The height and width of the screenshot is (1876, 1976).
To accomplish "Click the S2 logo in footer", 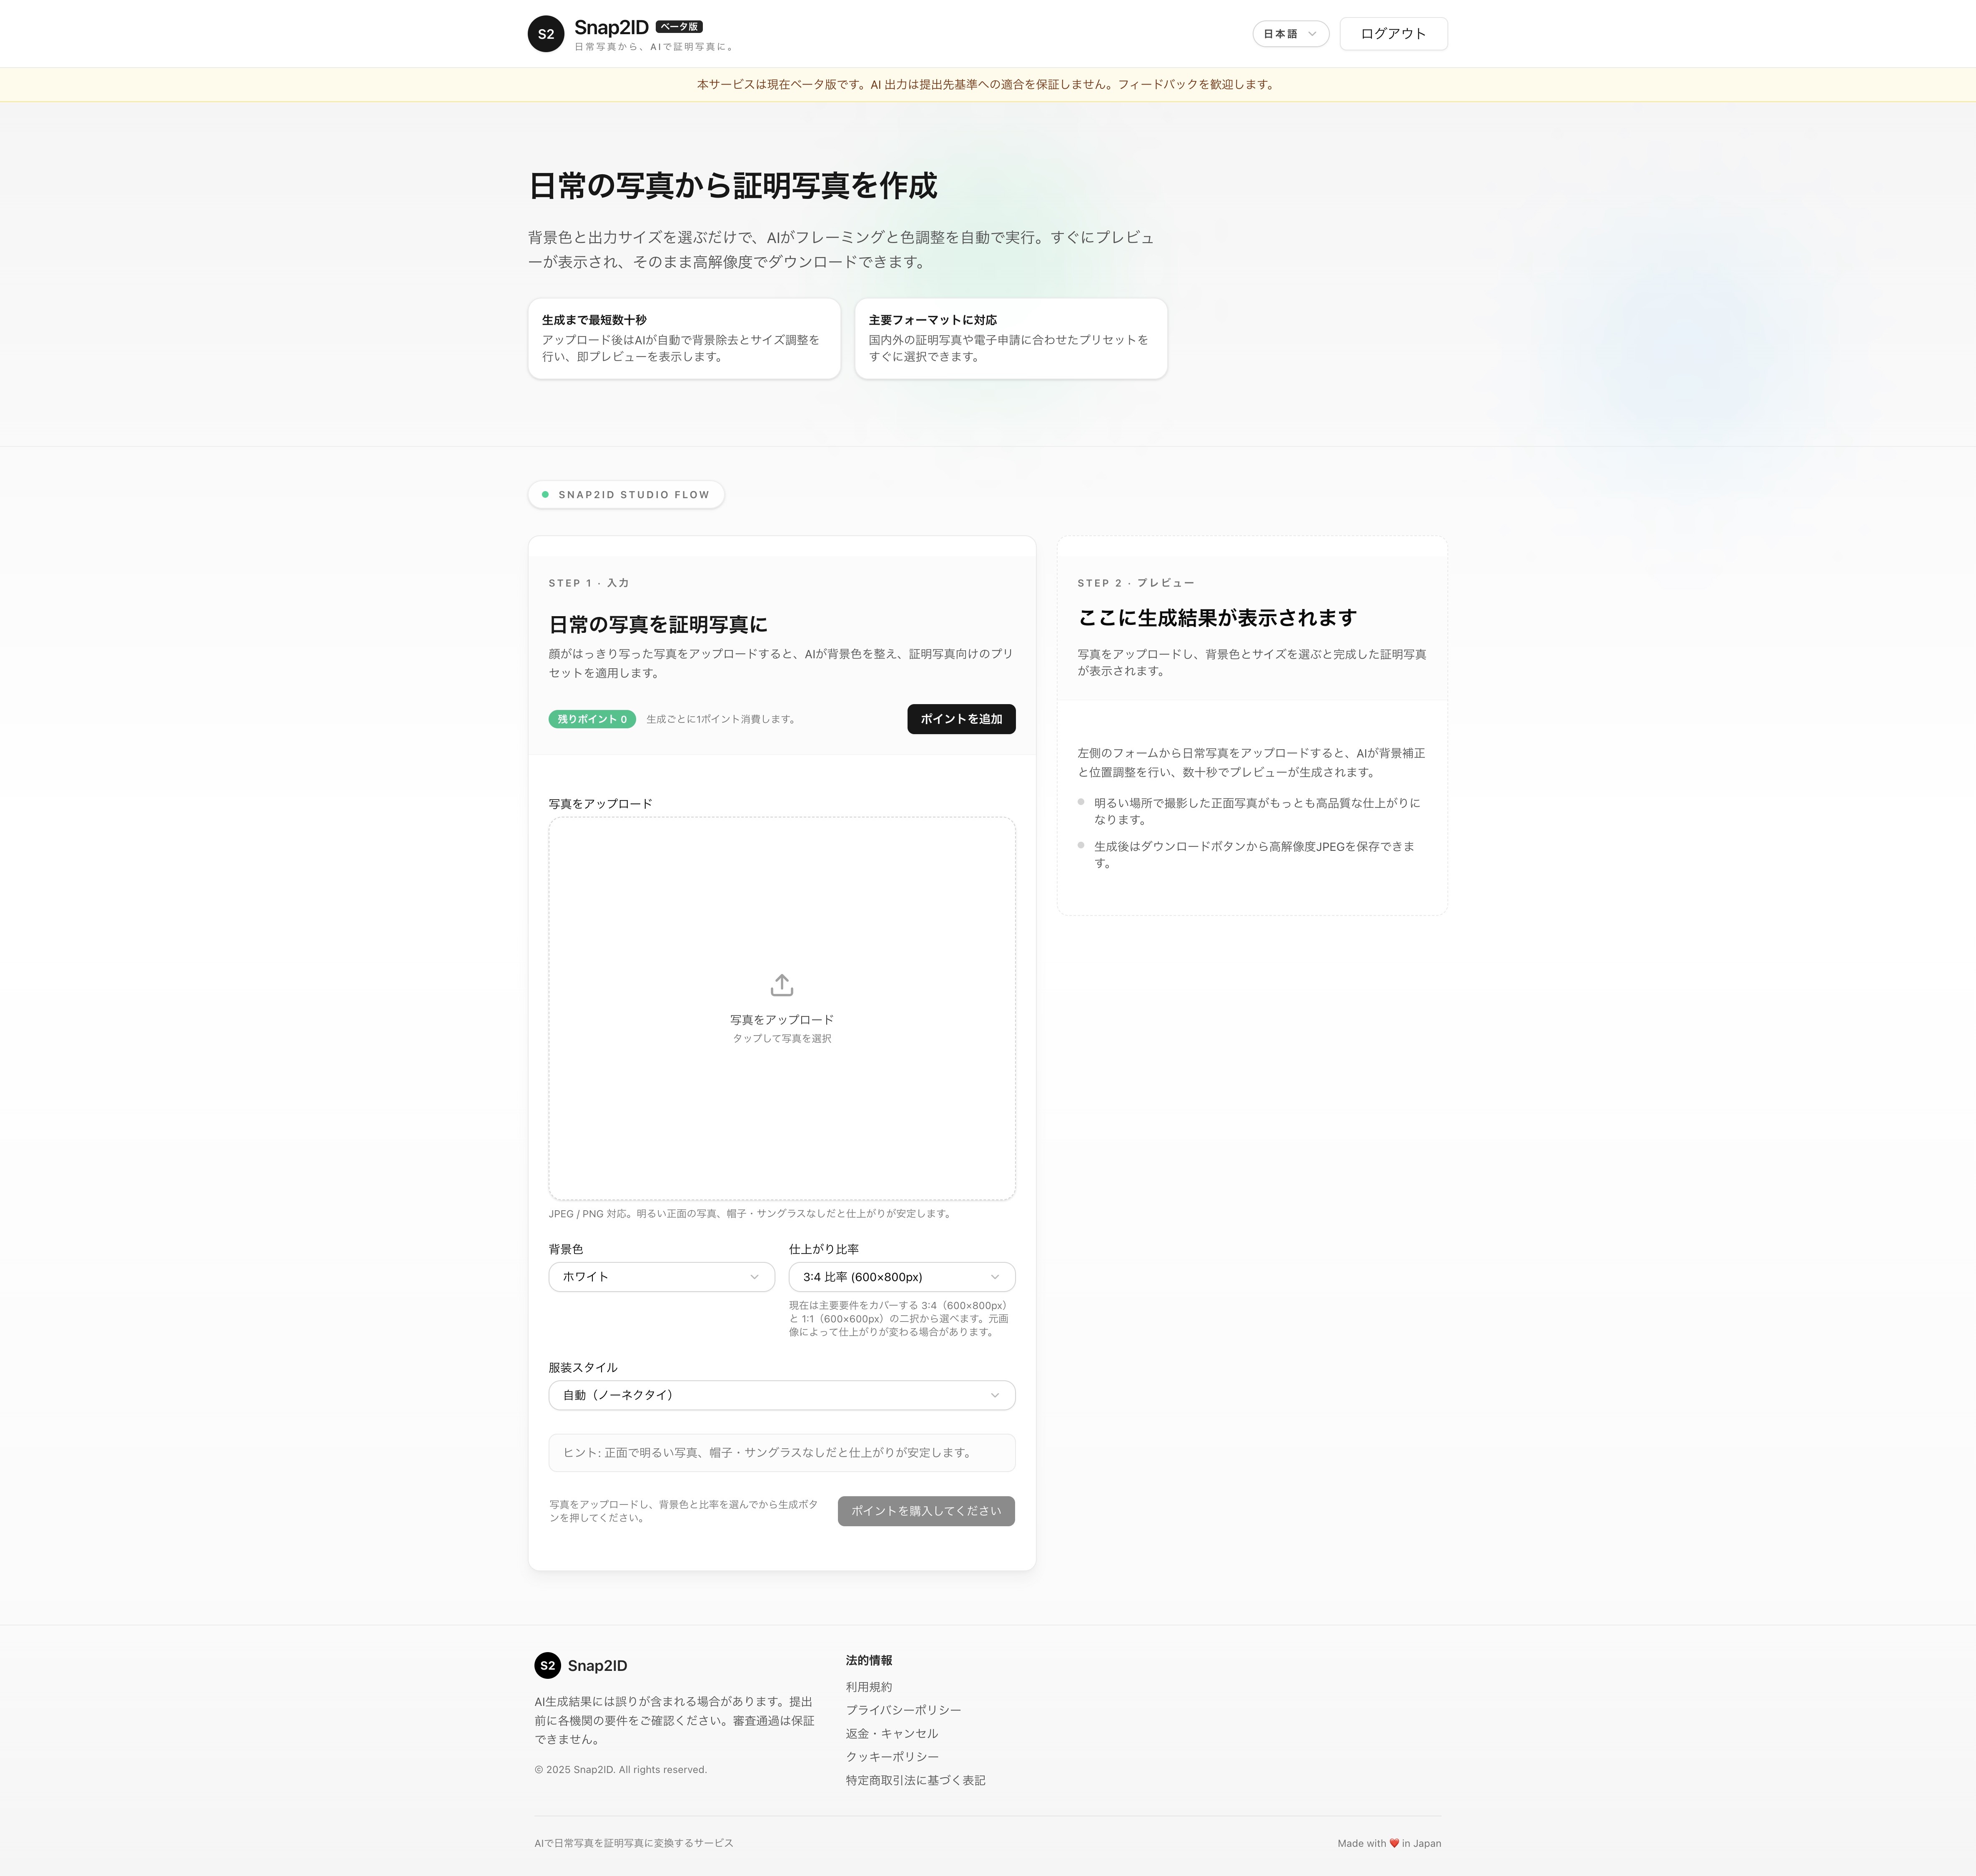I will point(547,1665).
